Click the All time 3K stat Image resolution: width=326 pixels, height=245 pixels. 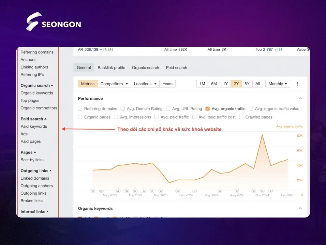coord(217,50)
